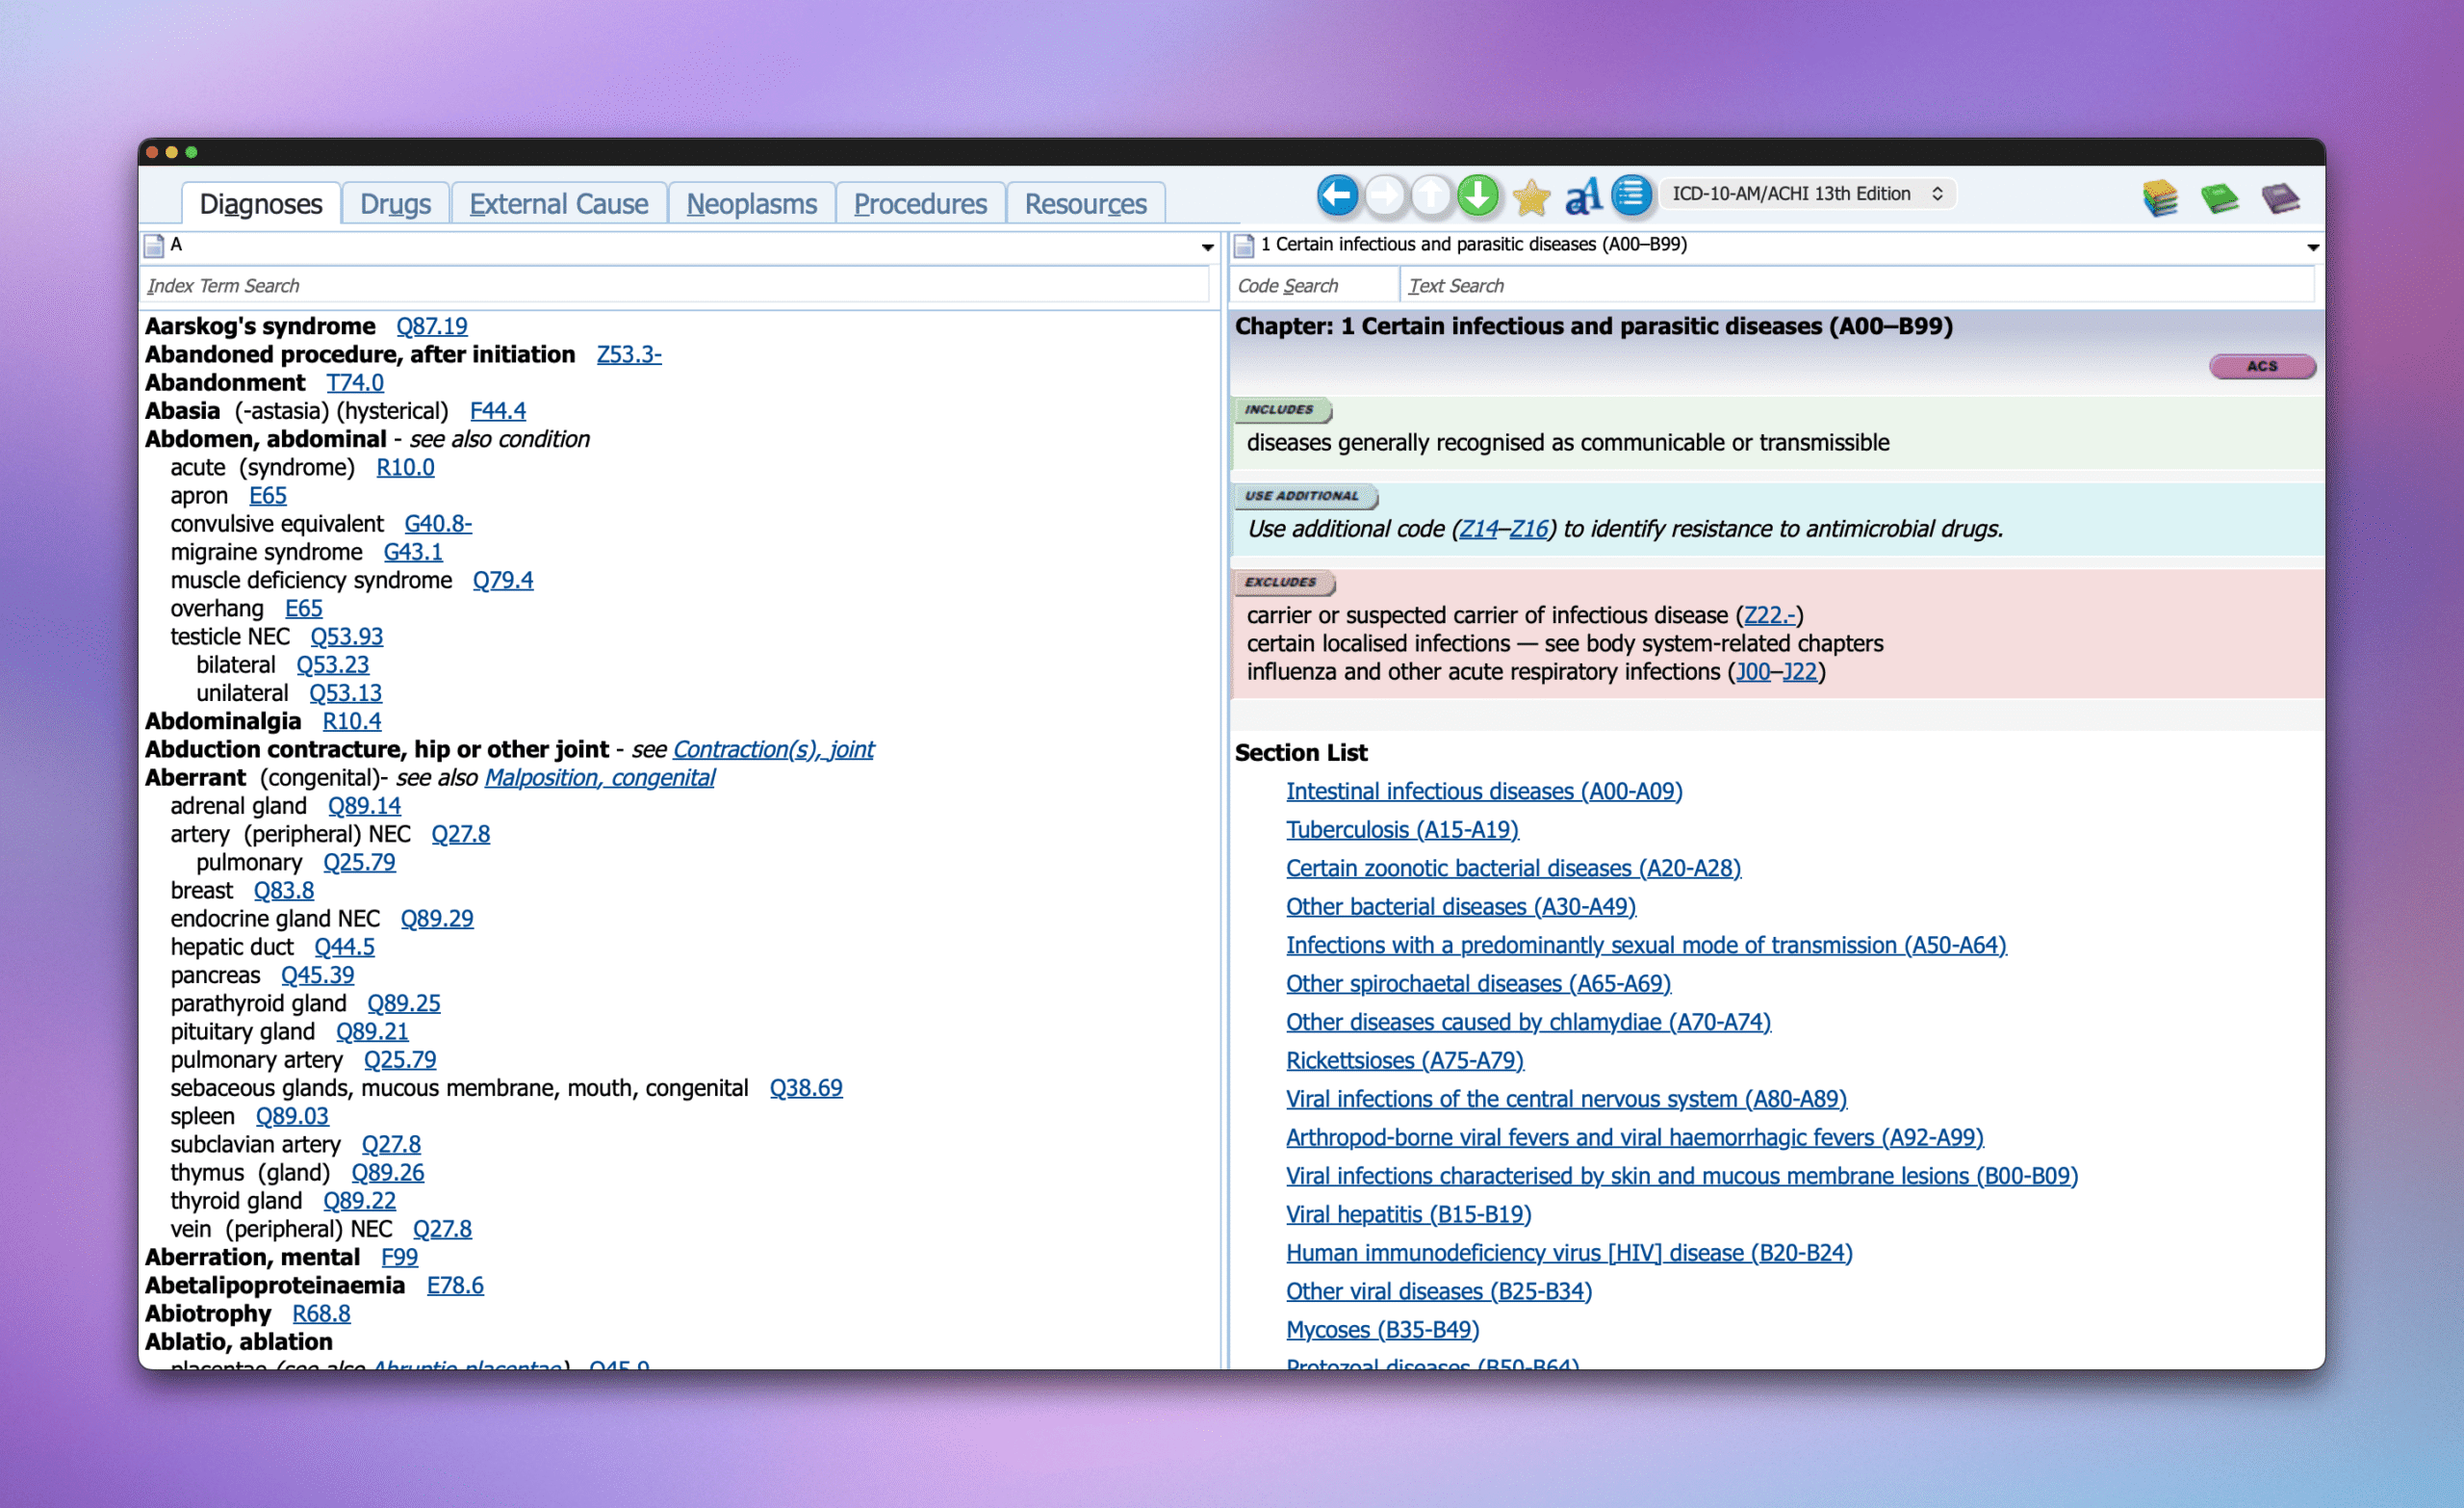Open the Neoplasms tab
2464x1508 pixels.
pos(751,203)
